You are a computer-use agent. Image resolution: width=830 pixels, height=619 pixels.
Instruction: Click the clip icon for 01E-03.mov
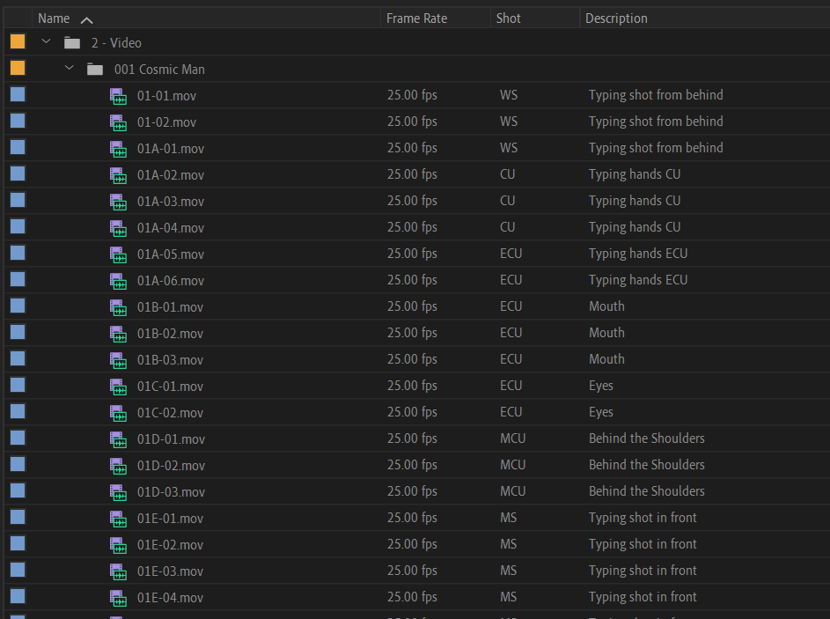(118, 571)
